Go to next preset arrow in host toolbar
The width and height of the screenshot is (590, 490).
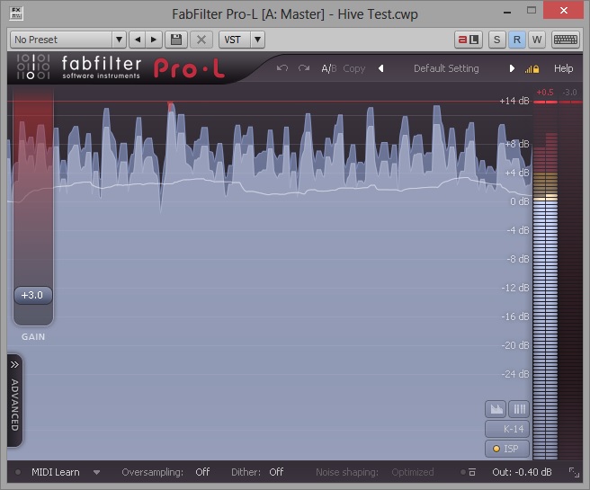click(x=154, y=40)
